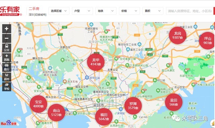The width and height of the screenshot is (215, 128).
Task: Click 银湖山郊野公园 park icon
Action: (x=107, y=84)
